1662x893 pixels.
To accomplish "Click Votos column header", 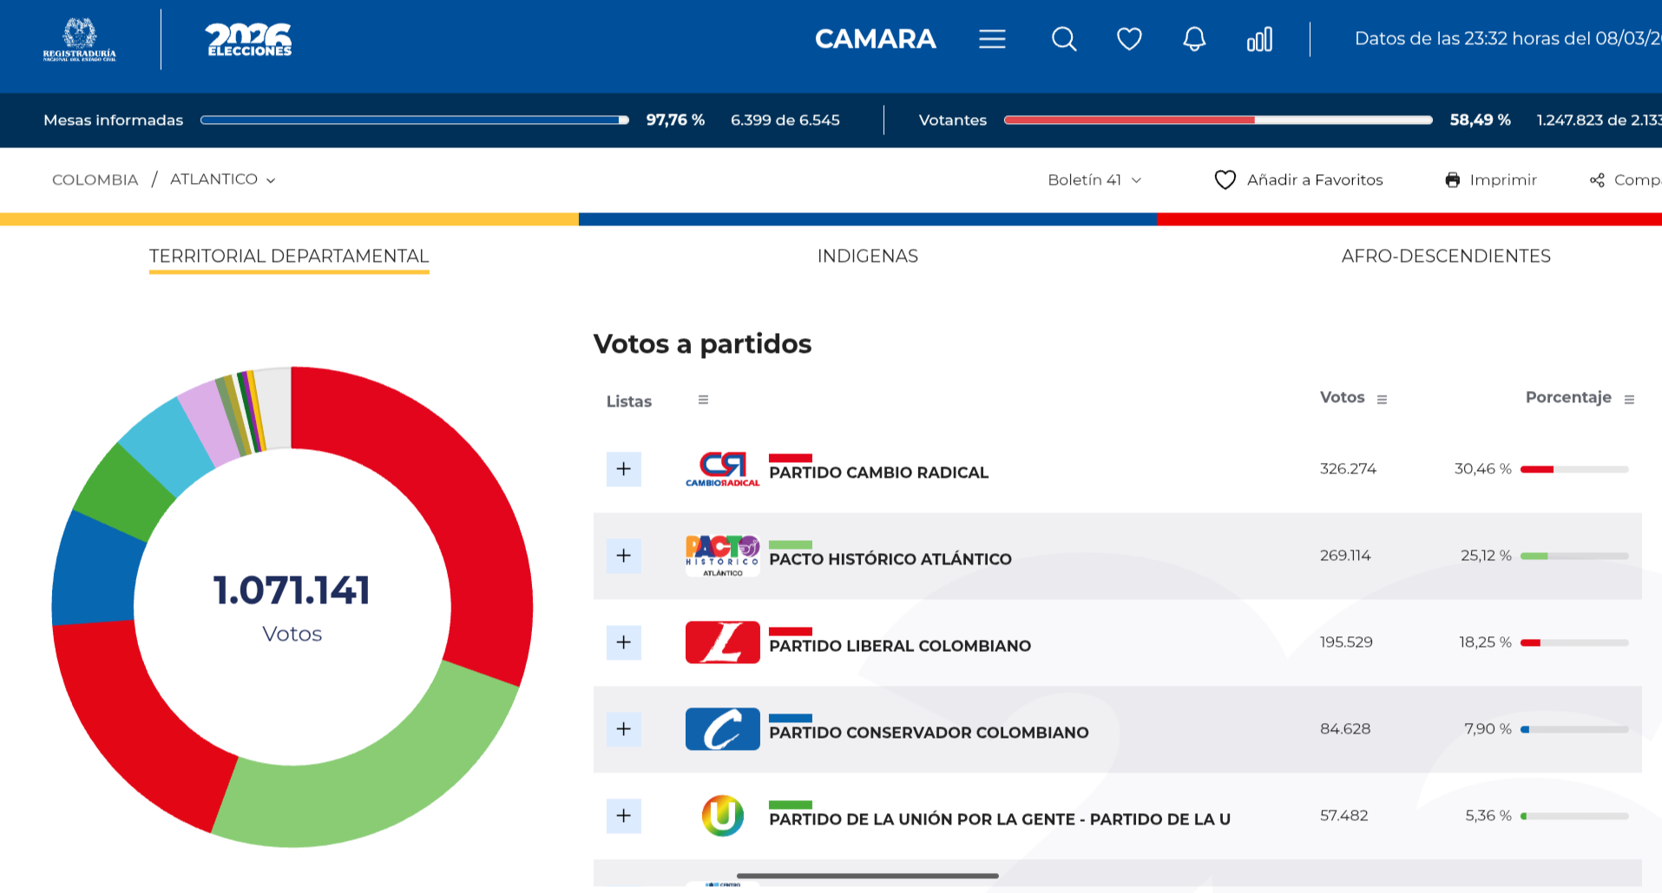I will [x=1342, y=397].
